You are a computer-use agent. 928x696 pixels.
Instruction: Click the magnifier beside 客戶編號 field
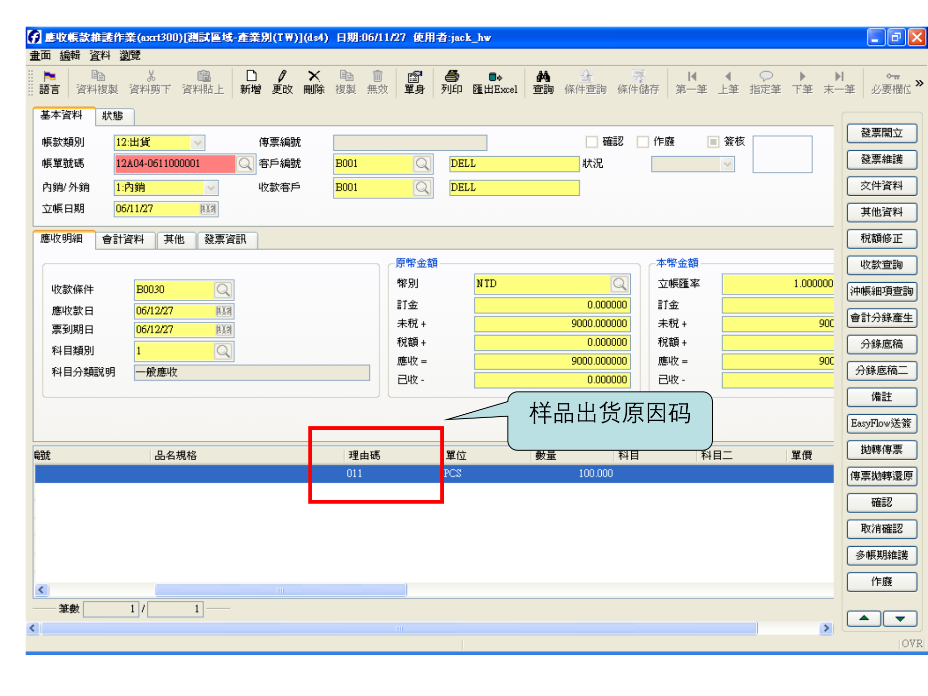click(423, 164)
